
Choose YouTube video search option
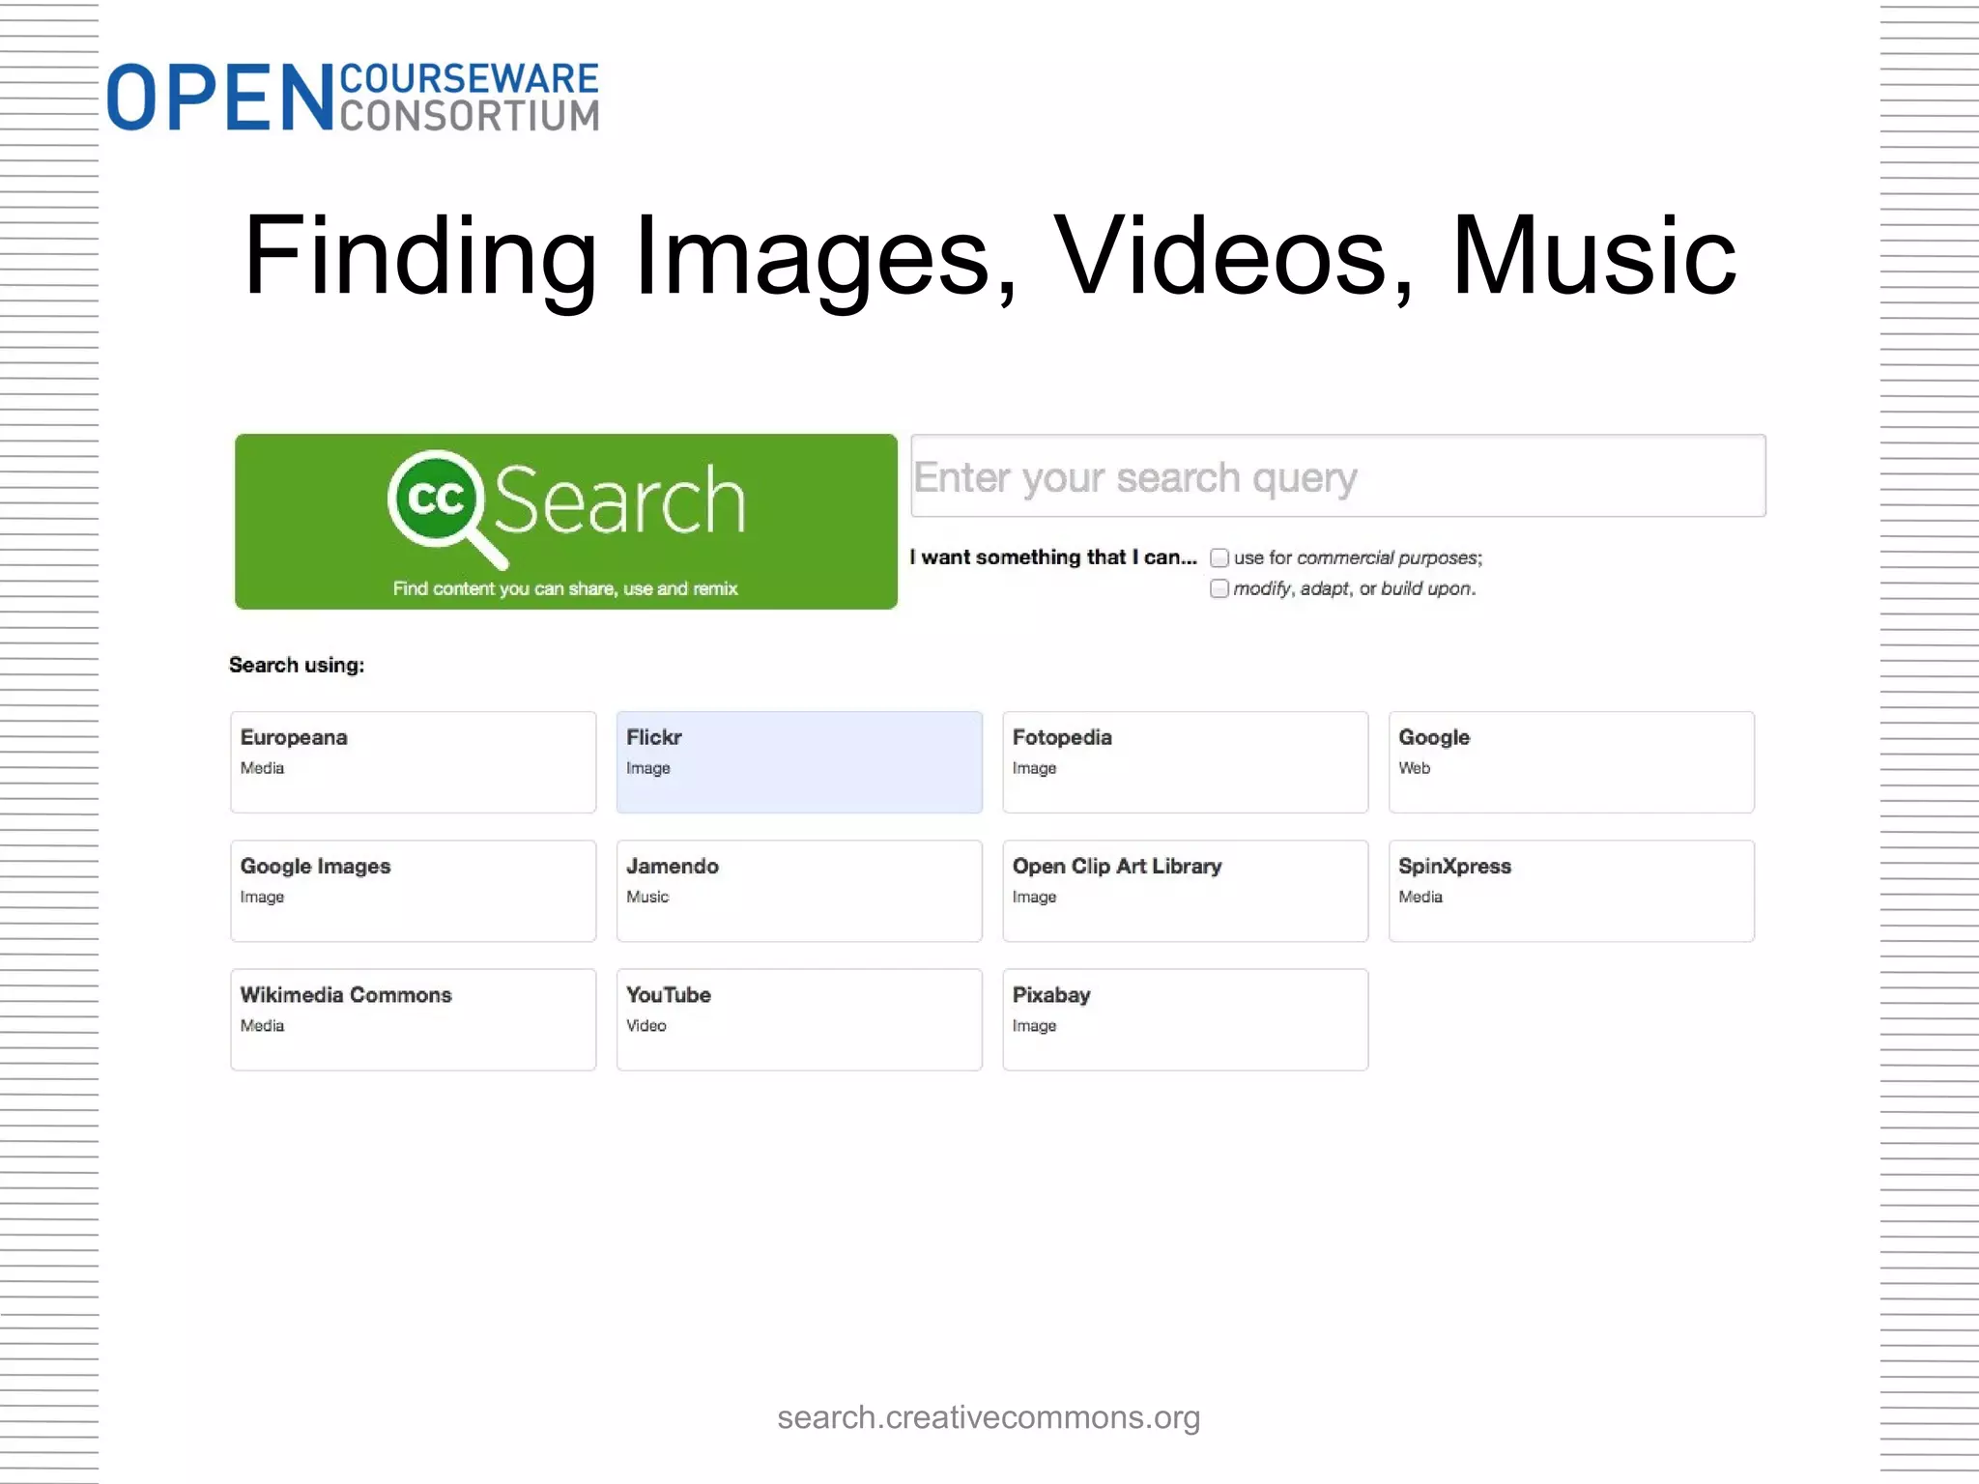point(799,1019)
